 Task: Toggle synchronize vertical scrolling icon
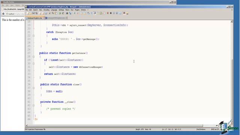(x=81, y=13)
